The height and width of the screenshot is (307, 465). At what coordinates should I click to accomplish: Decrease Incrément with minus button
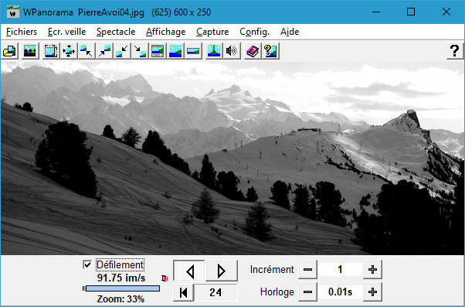pos(308,270)
